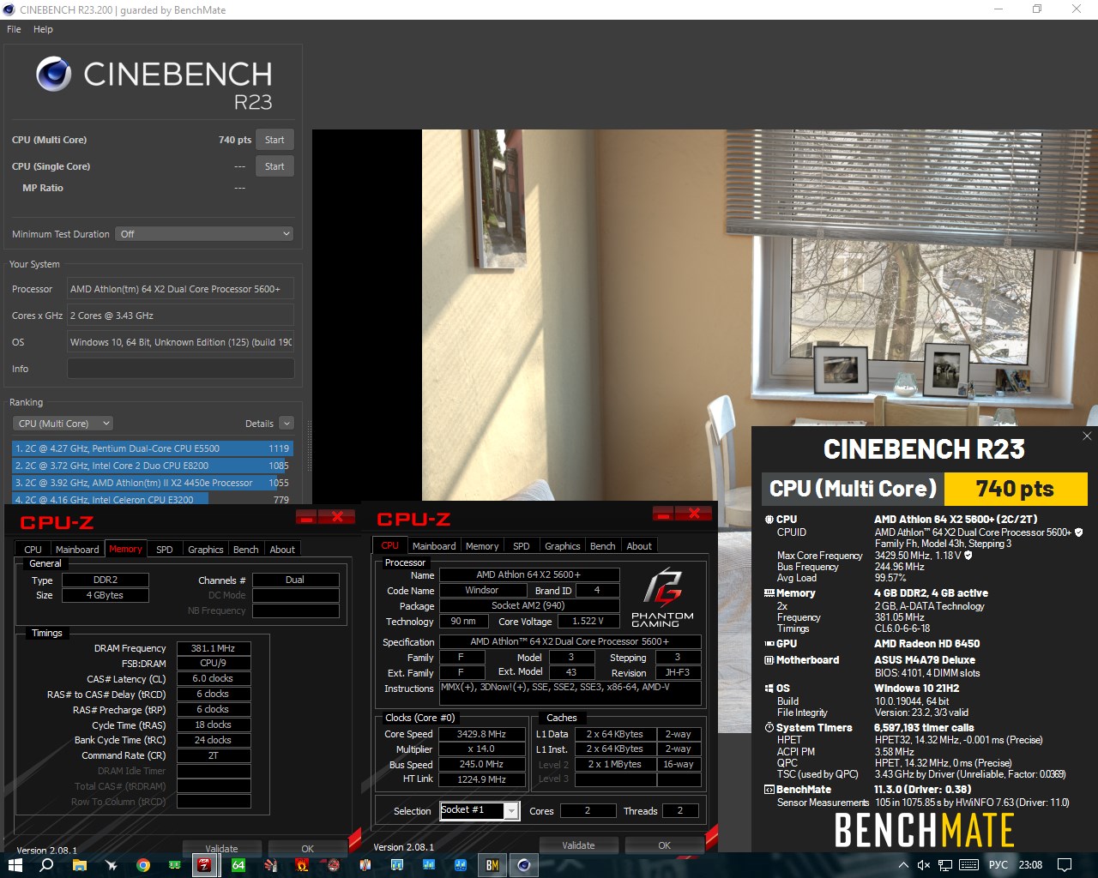Click the 740 pts score in BenchMate panel
The image size is (1098, 878).
point(1016,489)
